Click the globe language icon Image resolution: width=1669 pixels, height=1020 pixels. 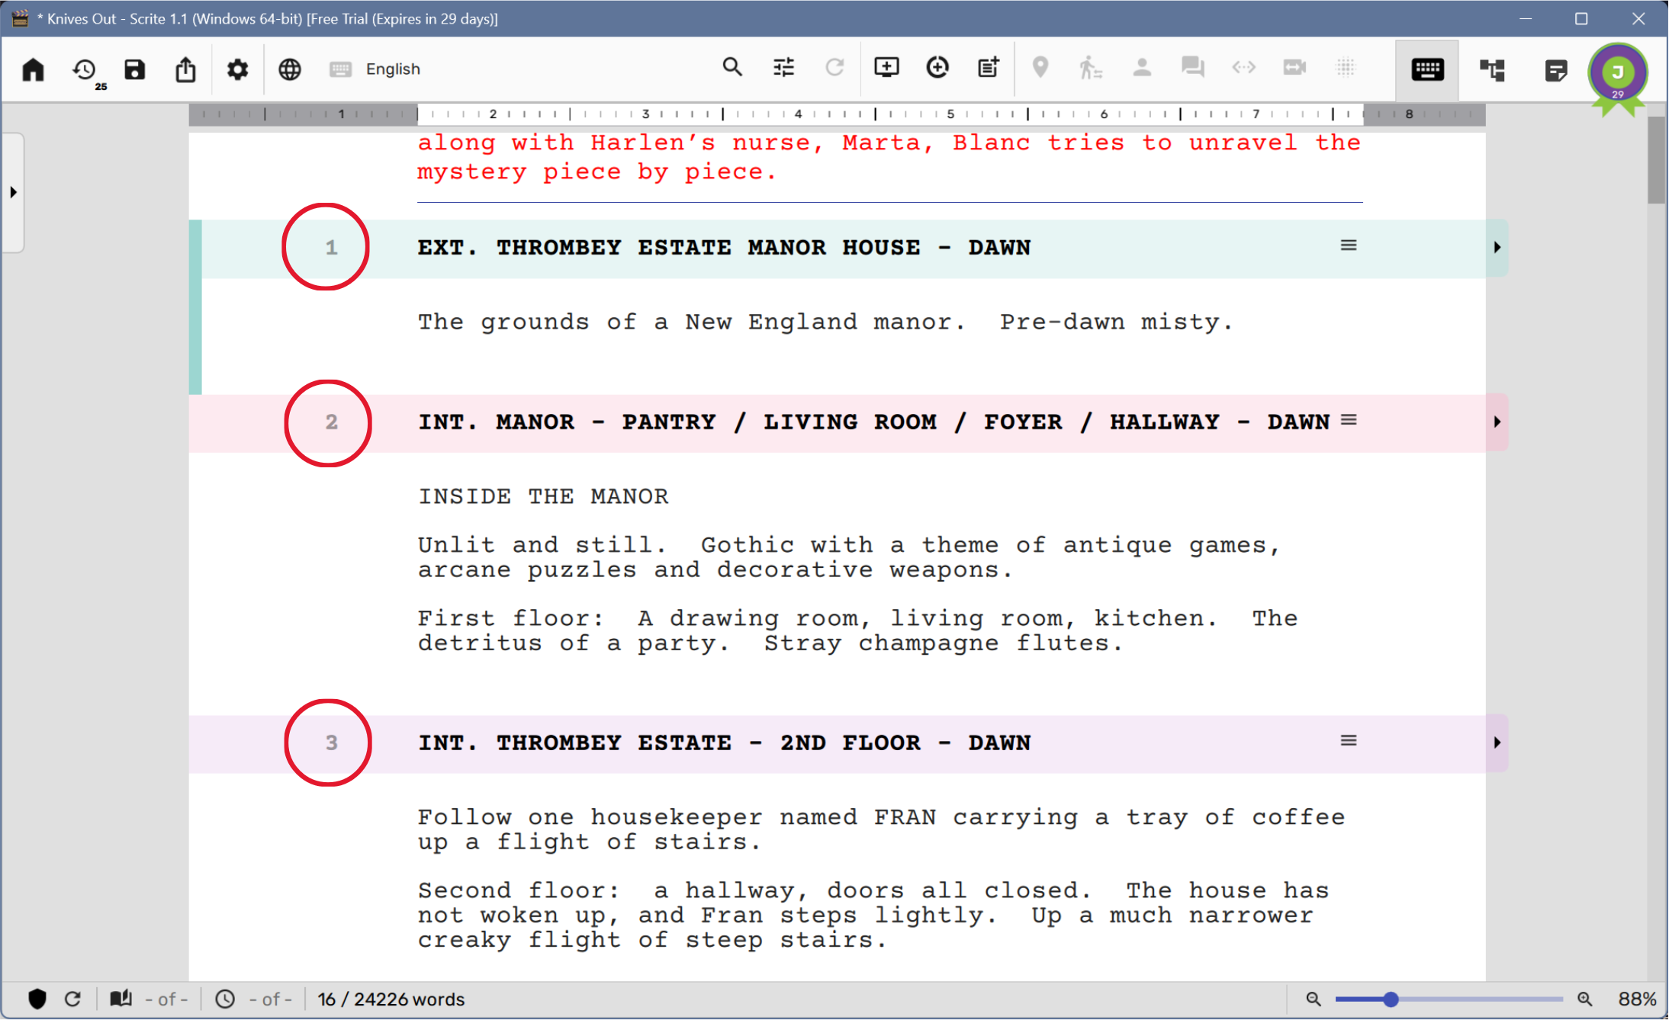click(x=290, y=69)
